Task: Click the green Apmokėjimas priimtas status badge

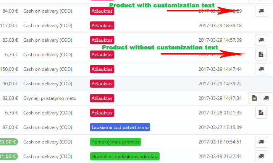Action: click(x=116, y=142)
